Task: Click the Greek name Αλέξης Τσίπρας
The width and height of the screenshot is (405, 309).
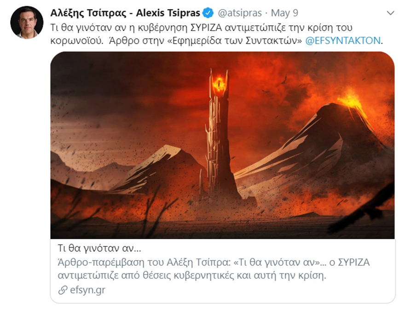Action: [x=88, y=13]
